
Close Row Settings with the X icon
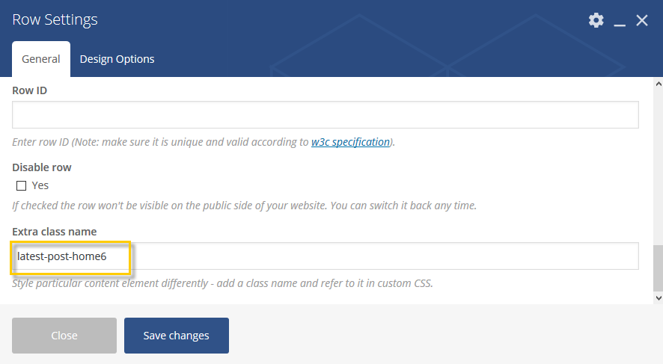[x=642, y=20]
